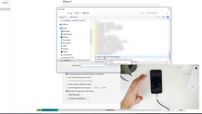Click the file list scroll up arrow
The image size is (202, 114).
[x=169, y=20]
